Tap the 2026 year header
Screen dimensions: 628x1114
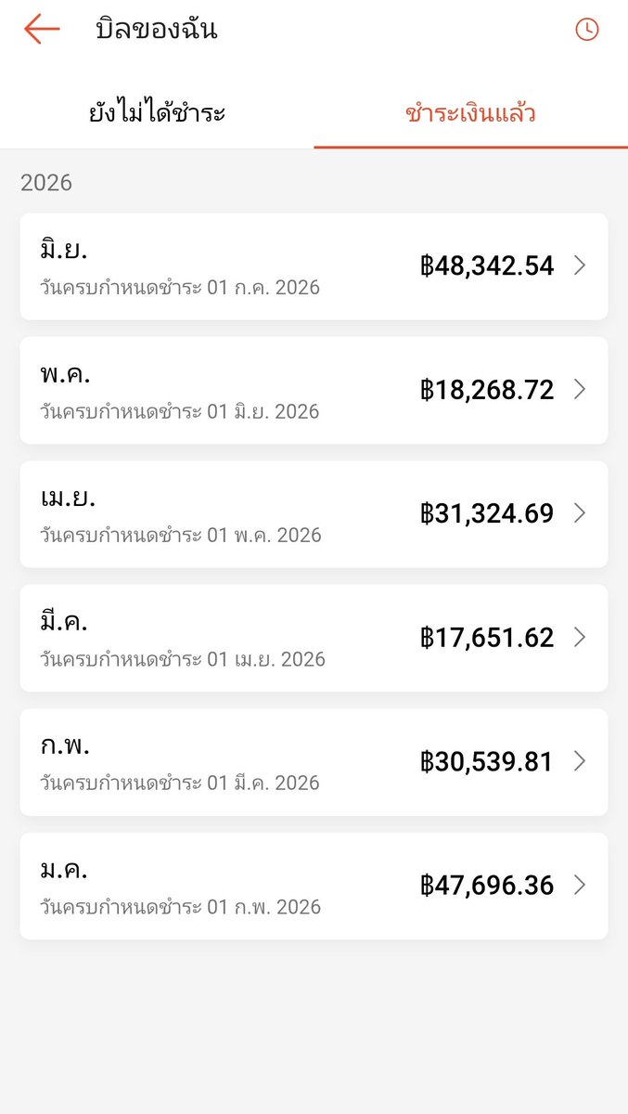coord(46,182)
